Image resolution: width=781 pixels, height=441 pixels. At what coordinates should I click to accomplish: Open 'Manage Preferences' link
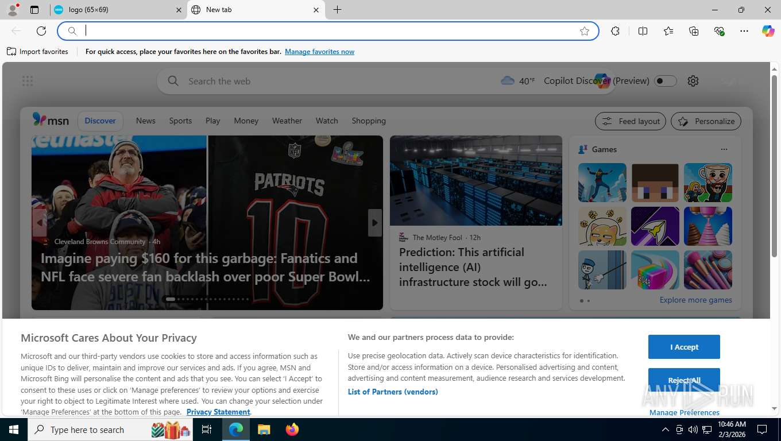coord(684,412)
